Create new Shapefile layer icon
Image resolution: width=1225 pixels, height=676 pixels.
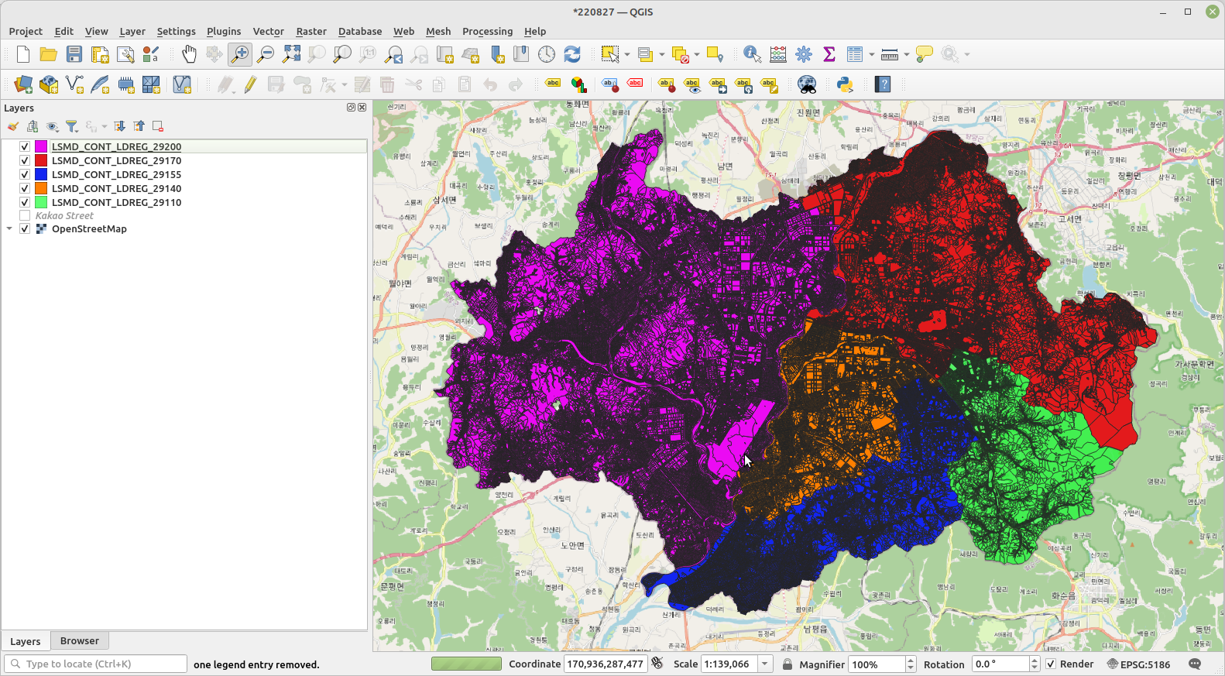pyautogui.click(x=74, y=84)
